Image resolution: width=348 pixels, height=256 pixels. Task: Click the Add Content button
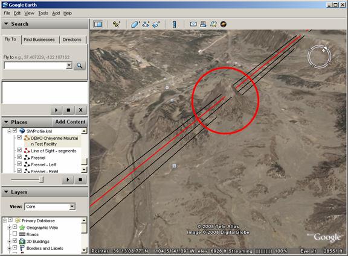tap(70, 122)
